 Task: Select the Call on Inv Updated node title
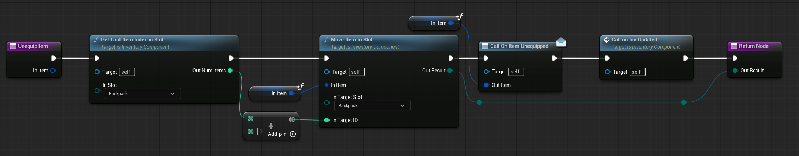coord(634,40)
